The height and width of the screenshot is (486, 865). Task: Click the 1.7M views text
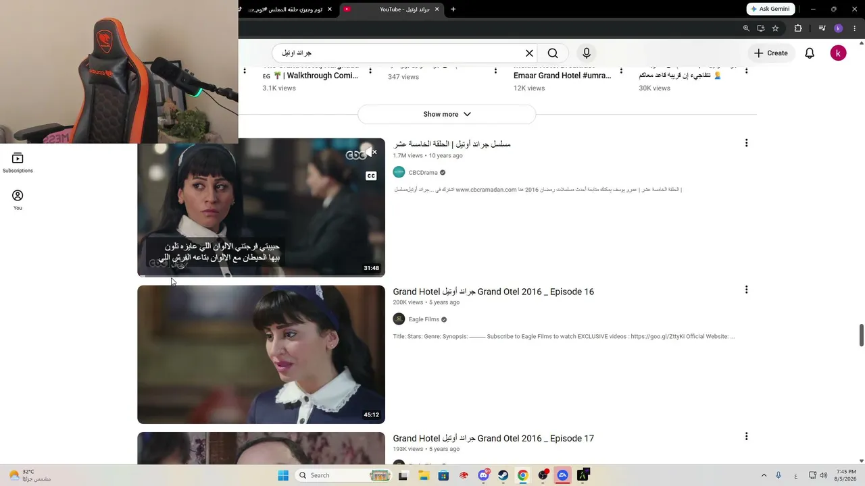point(407,156)
